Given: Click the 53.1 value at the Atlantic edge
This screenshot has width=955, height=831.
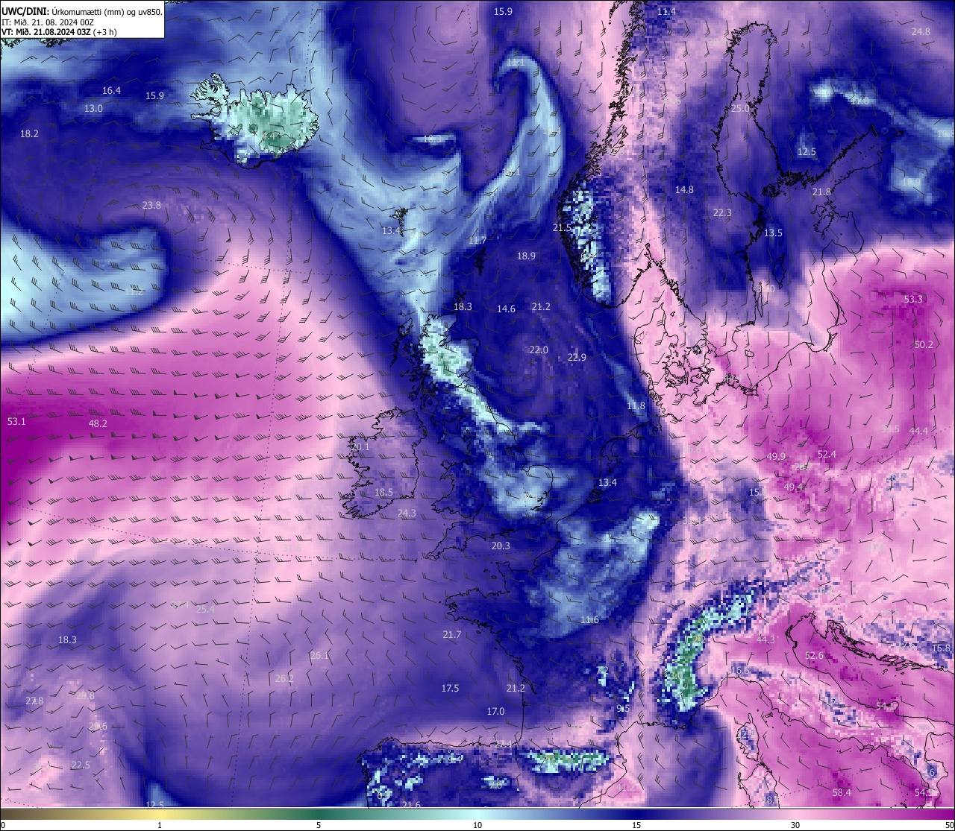Looking at the screenshot, I should tap(16, 422).
